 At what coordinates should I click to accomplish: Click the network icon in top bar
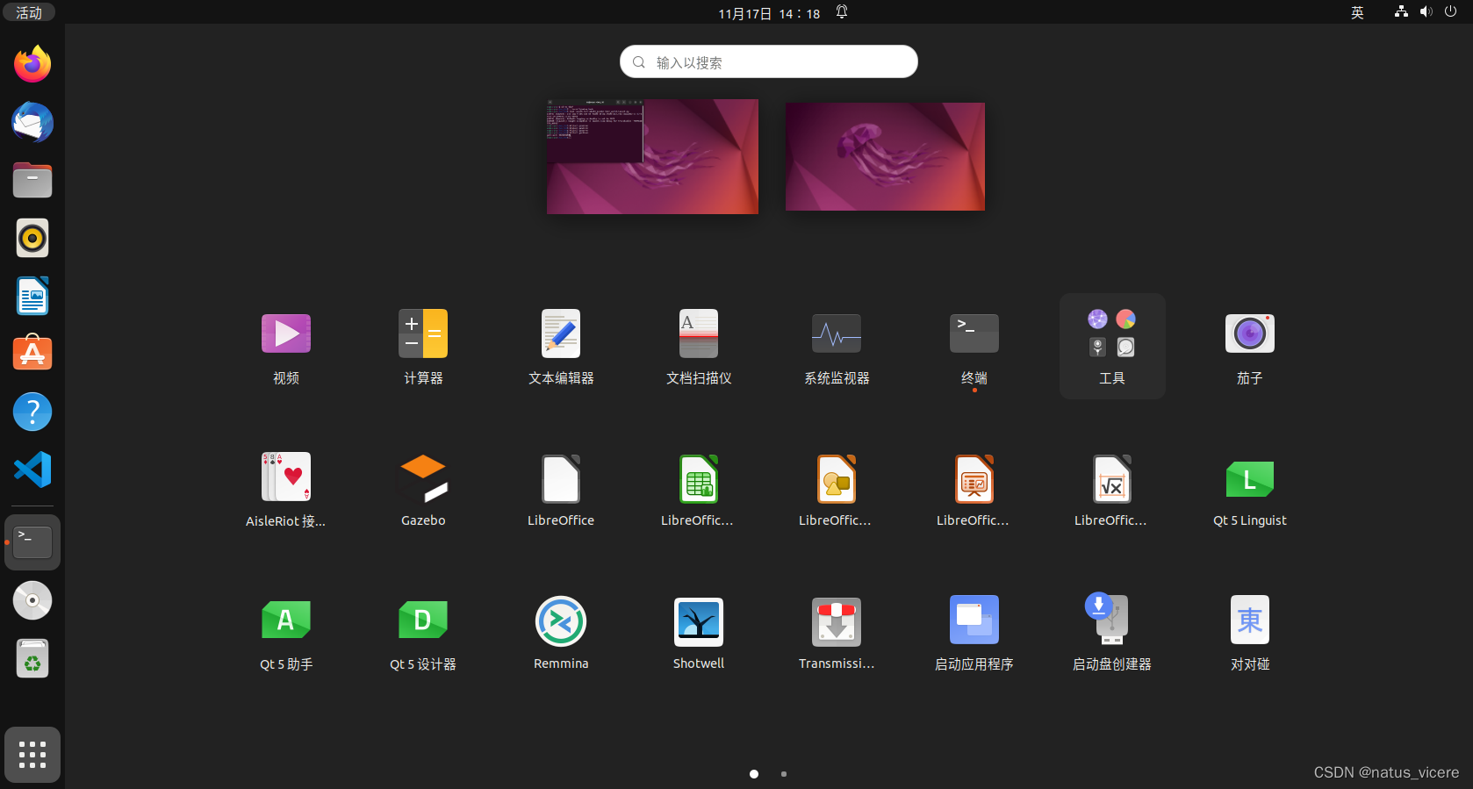click(x=1401, y=11)
